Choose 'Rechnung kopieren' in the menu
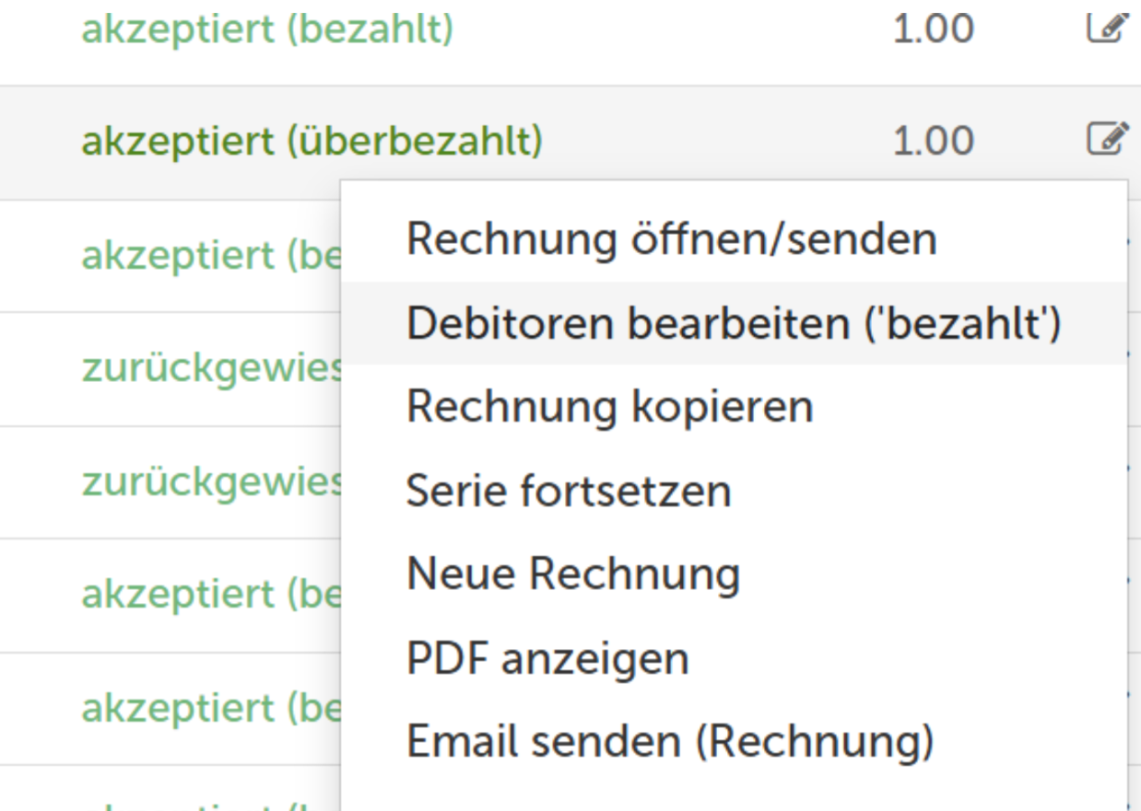The height and width of the screenshot is (811, 1141). 609,407
